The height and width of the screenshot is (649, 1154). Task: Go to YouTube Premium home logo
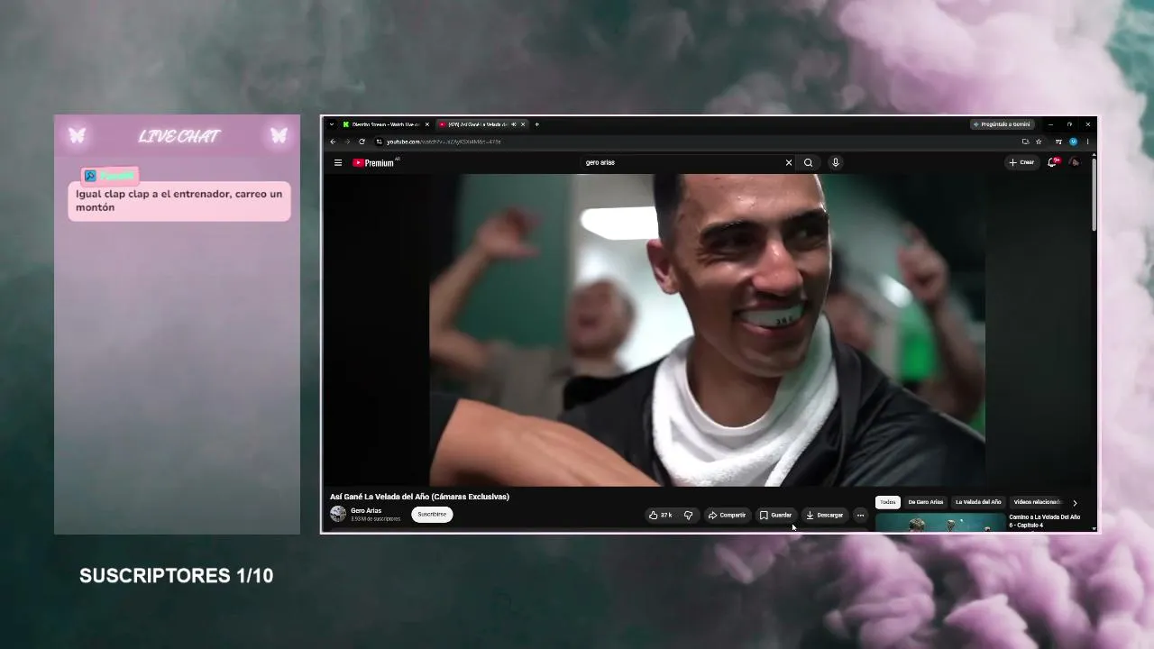375,163
